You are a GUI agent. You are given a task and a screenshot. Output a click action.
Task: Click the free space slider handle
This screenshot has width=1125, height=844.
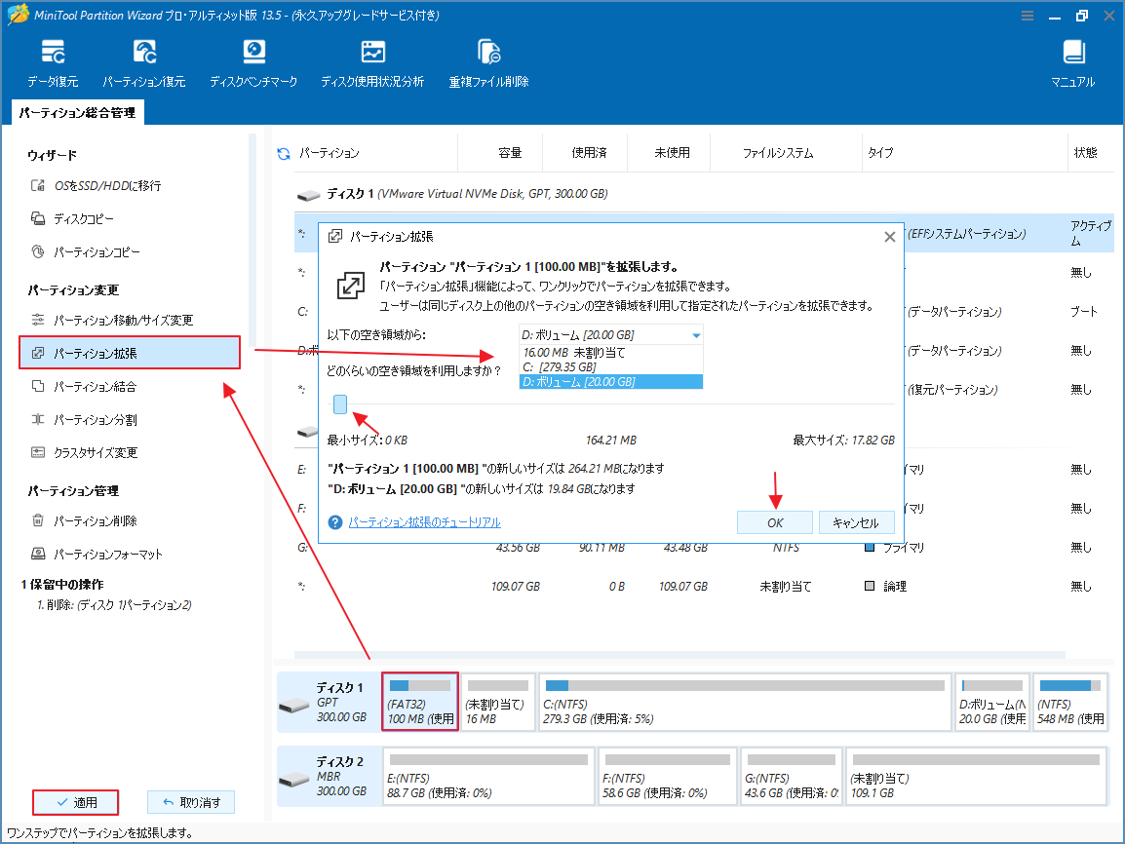[338, 403]
